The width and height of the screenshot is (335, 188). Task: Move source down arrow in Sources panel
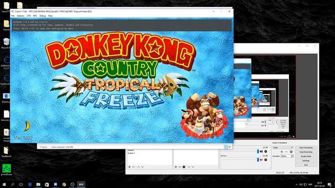193,167
